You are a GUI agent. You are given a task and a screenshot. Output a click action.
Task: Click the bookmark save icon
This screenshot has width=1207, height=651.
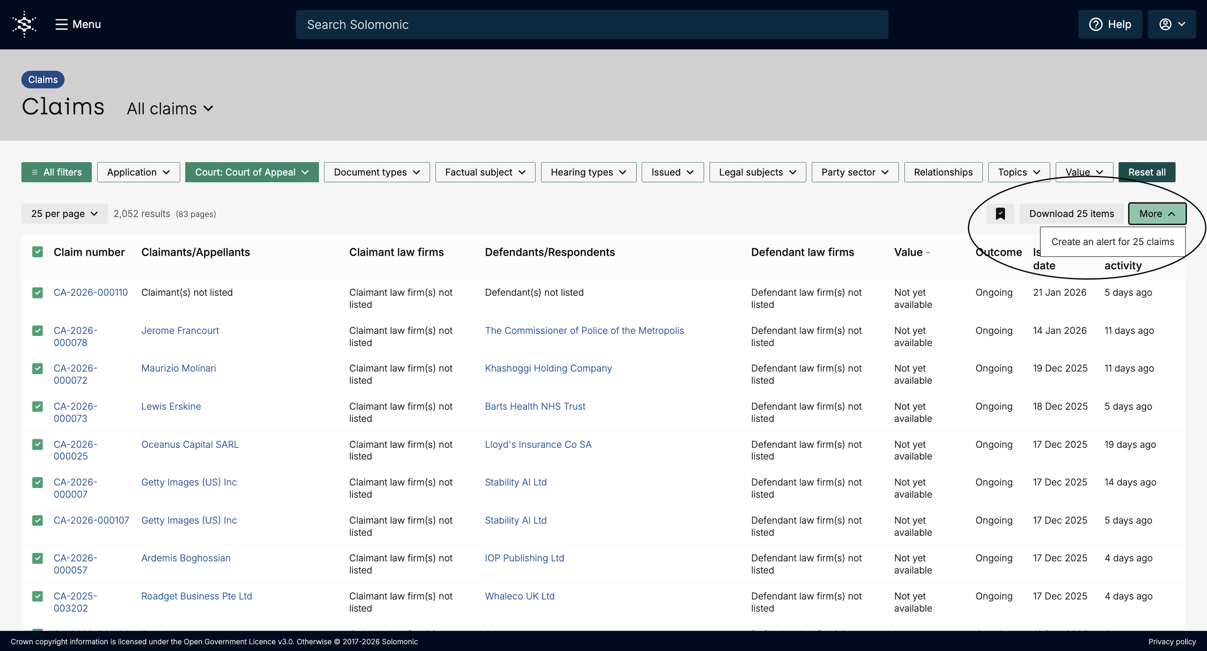point(1000,214)
